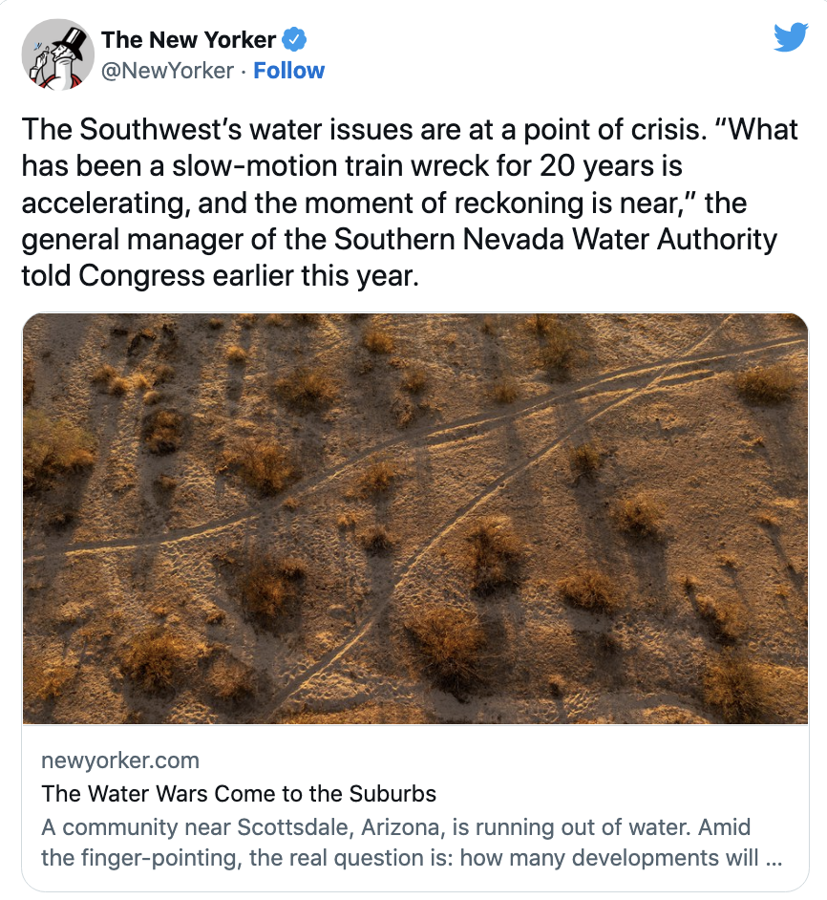Open the desert aerial photo preview
Image resolution: width=827 pixels, height=900 pixels.
click(414, 518)
